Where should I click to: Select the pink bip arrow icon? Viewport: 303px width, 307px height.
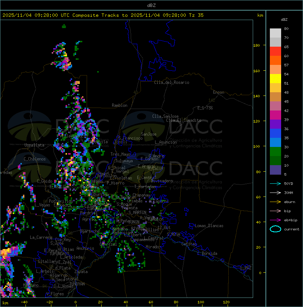(275, 211)
